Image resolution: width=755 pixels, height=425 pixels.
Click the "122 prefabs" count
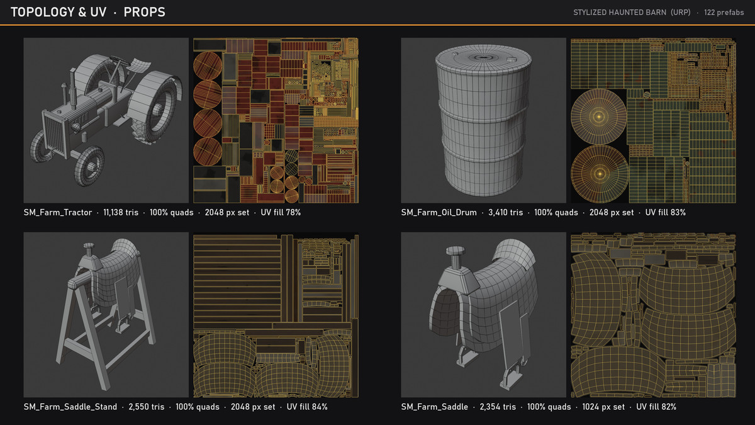click(x=724, y=13)
